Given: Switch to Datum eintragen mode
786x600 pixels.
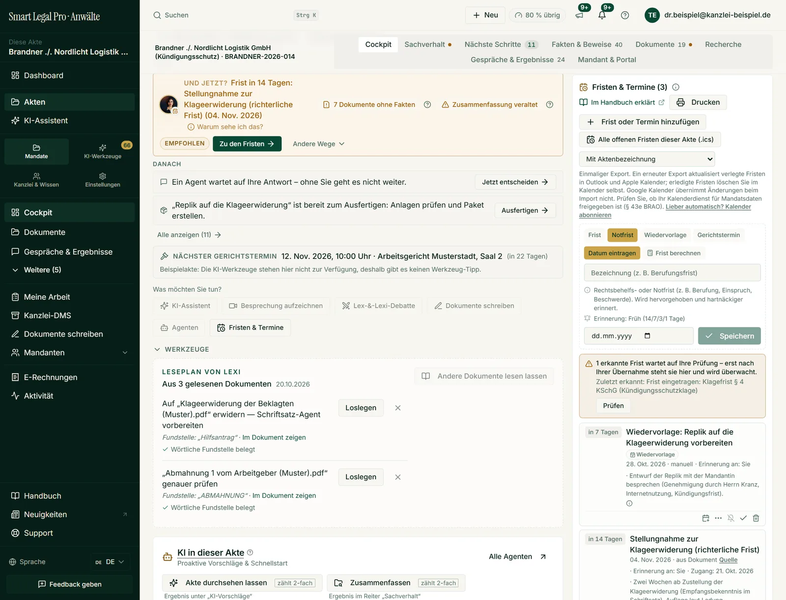Looking at the screenshot, I should 612,253.
